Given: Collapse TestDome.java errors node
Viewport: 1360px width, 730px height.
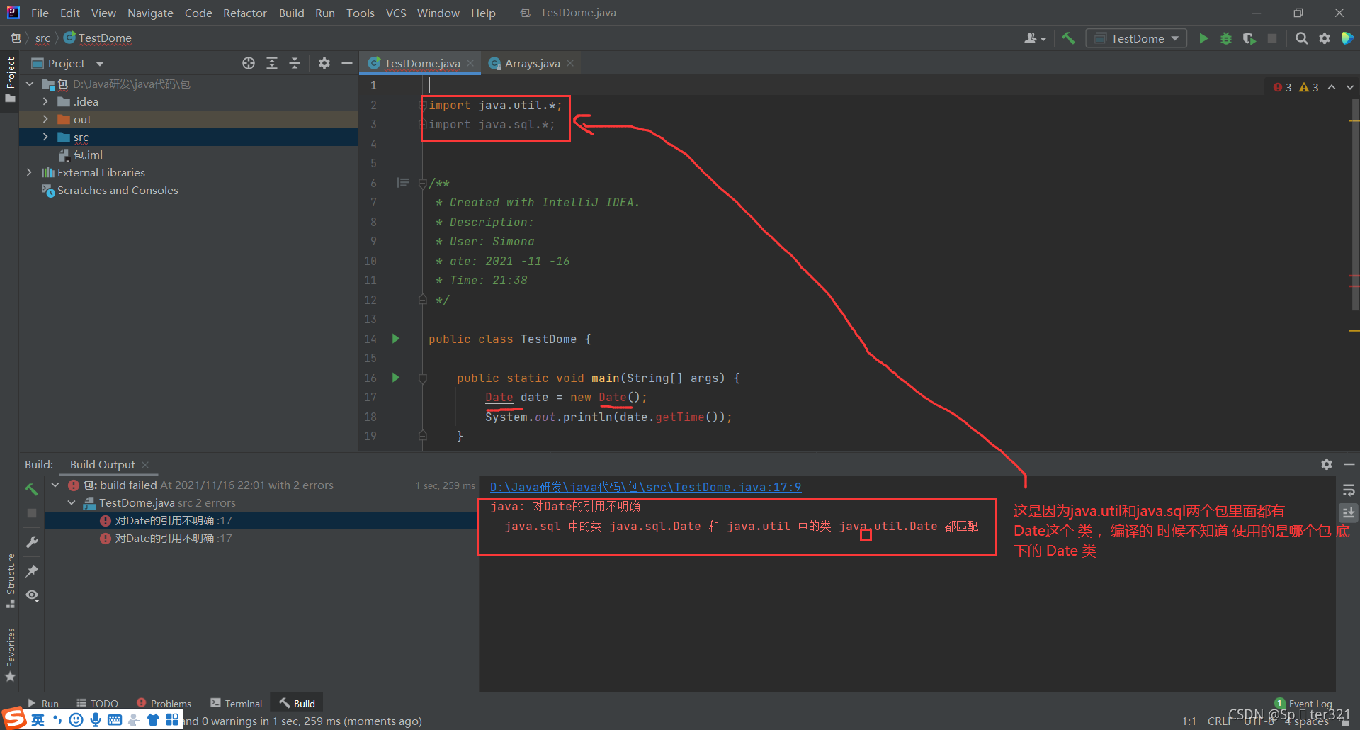Looking at the screenshot, I should [72, 502].
